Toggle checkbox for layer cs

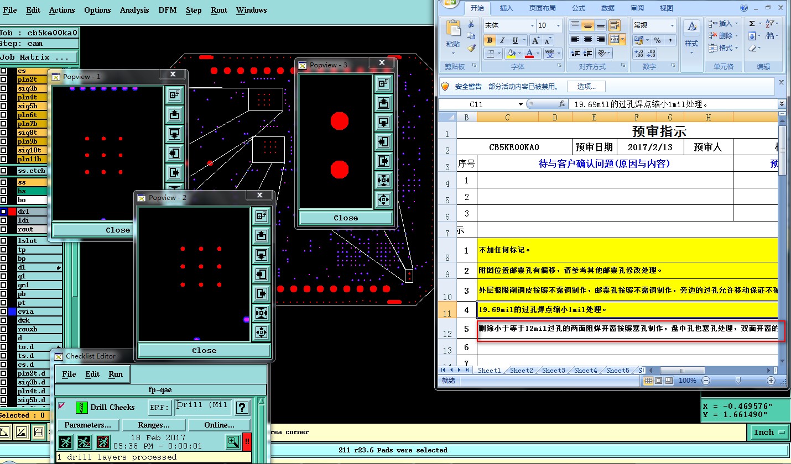[x=3, y=71]
